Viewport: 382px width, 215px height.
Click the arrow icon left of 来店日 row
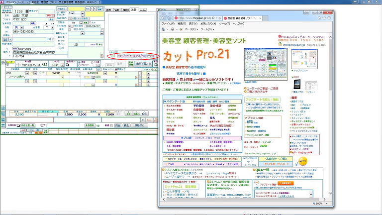3,62
